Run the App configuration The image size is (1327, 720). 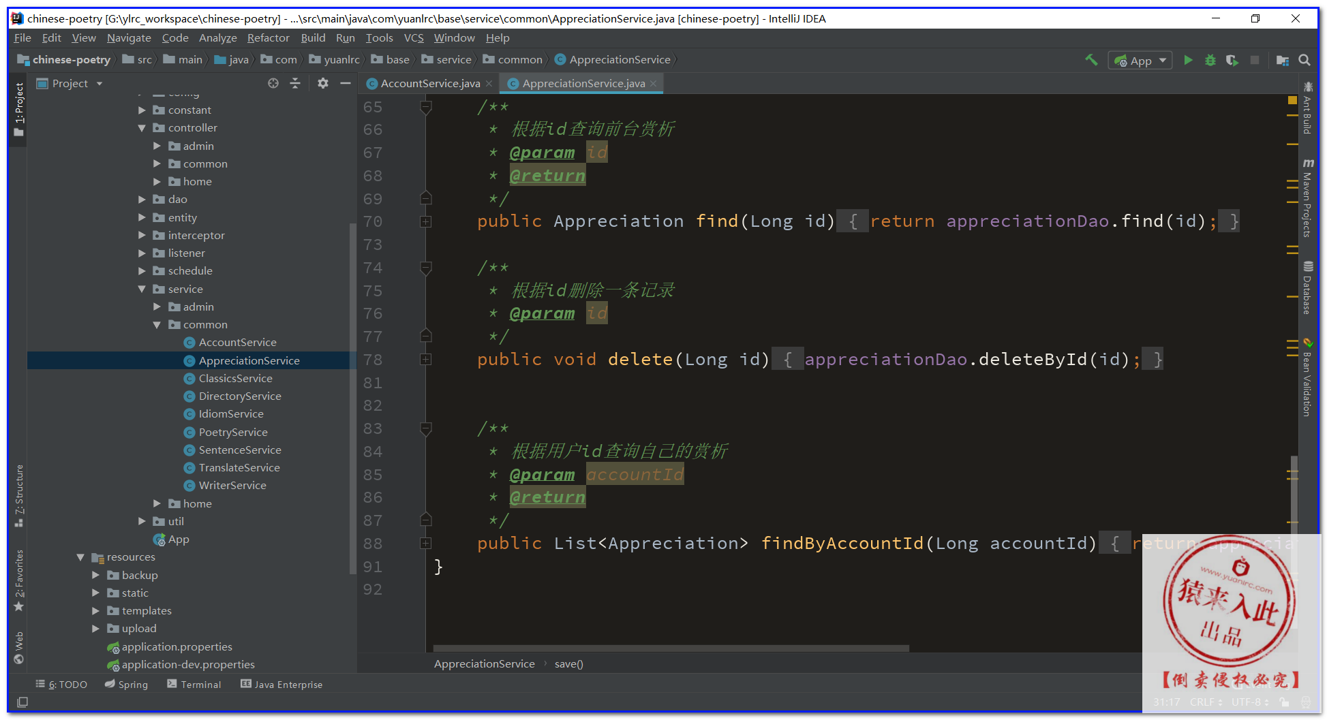point(1188,60)
